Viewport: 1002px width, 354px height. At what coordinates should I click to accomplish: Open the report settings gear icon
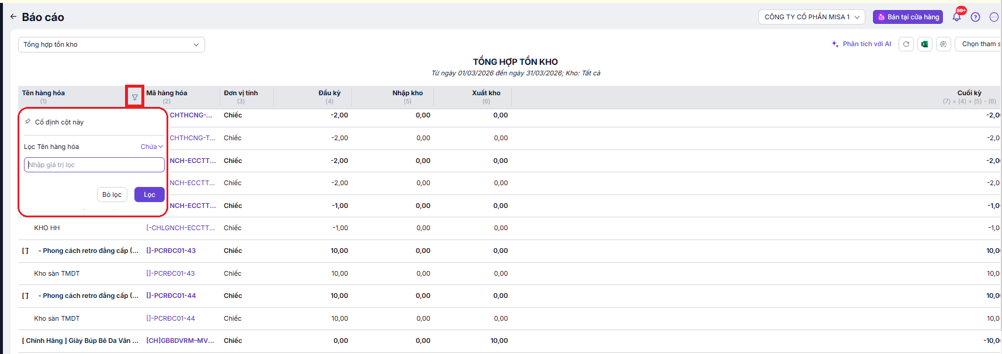[944, 44]
